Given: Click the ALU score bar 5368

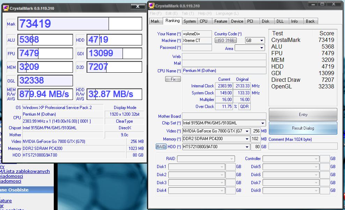Looking at the screenshot, I should tap(45, 39).
